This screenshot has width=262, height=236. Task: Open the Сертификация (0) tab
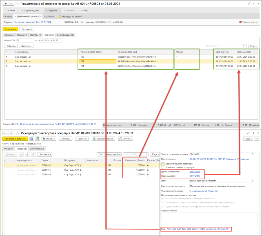(65, 35)
